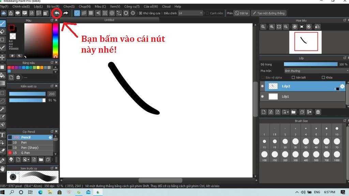Add a new layer in Lớp panel

click(x=264, y=112)
